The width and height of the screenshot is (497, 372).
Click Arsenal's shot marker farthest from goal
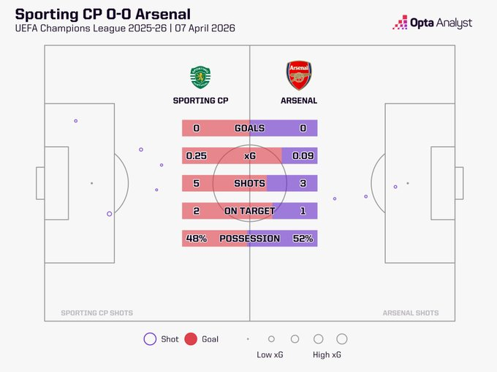pos(335,198)
